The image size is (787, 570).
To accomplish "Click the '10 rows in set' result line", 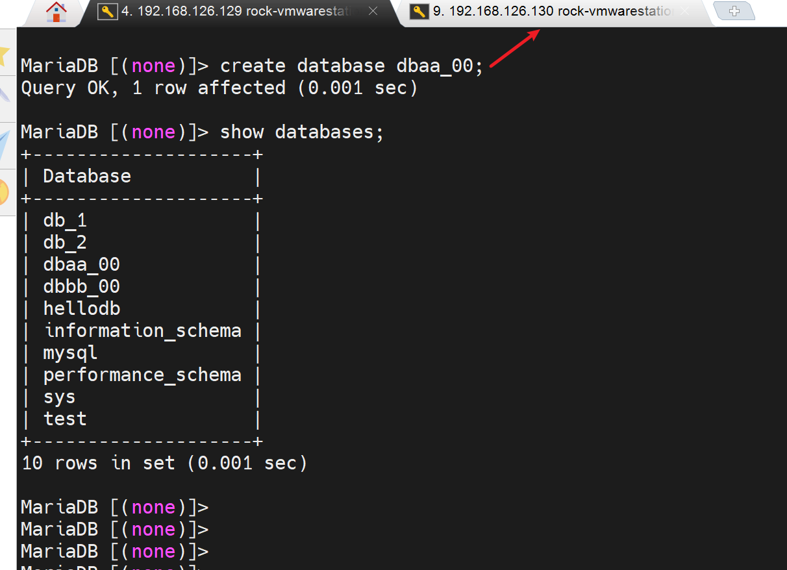I will [164, 464].
